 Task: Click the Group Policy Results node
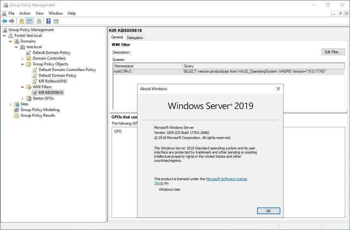[x=38, y=115]
